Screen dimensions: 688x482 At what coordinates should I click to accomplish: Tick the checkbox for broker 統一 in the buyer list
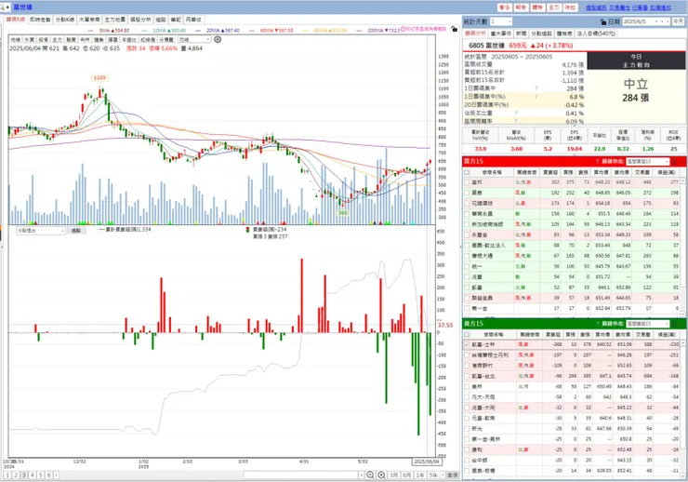coord(467,266)
